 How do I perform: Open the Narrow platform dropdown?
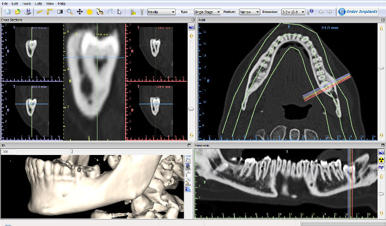[250, 12]
